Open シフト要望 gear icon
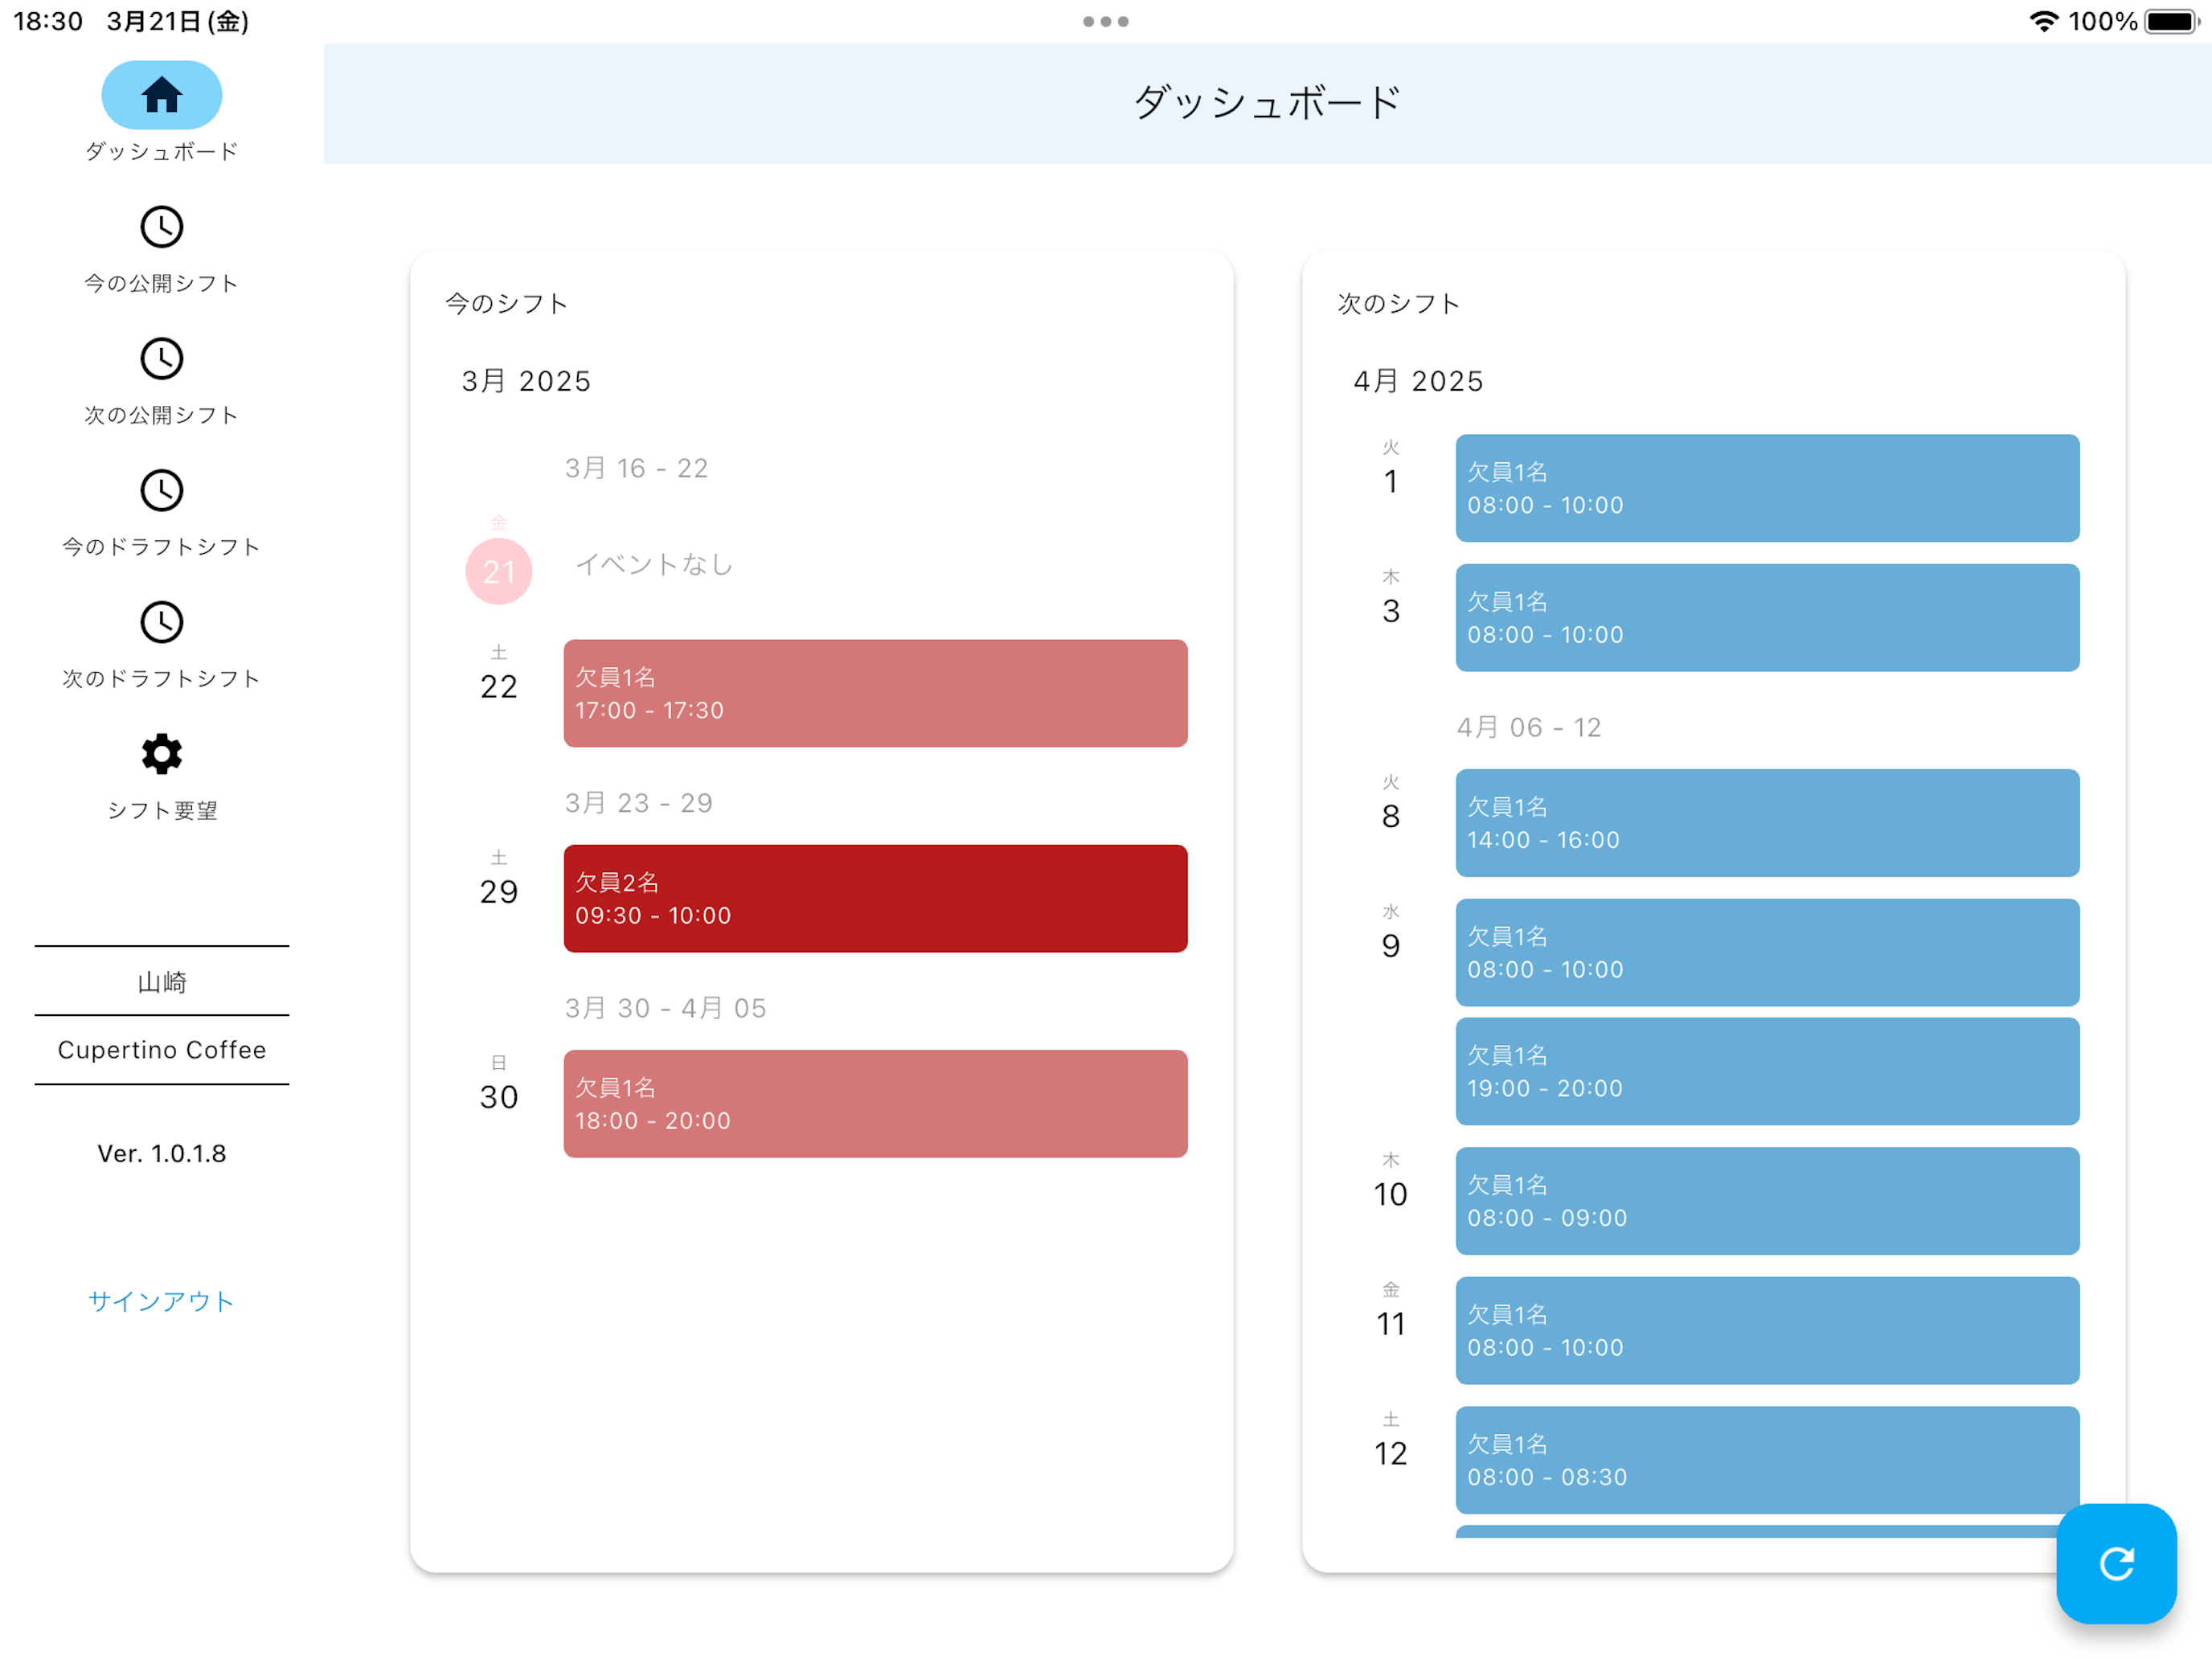The image size is (2212, 1659). click(161, 755)
